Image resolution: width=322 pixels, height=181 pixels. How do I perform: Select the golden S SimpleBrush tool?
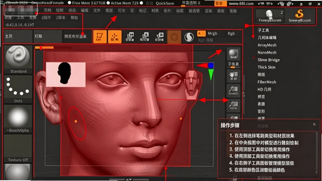pyautogui.click(x=299, y=16)
